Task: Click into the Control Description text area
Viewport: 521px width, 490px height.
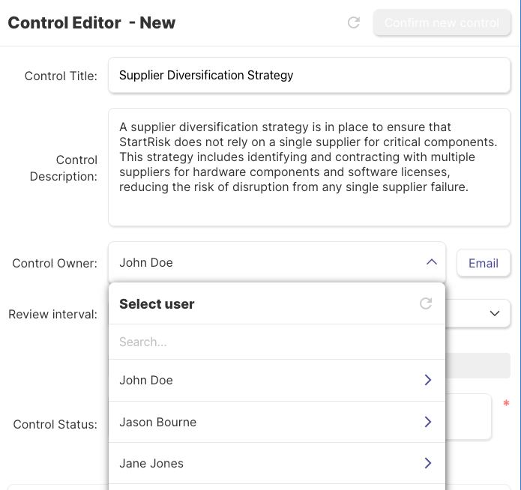Action: (309, 167)
